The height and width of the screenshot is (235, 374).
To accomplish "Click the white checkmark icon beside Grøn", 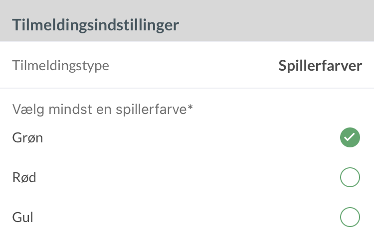I will pos(350,137).
